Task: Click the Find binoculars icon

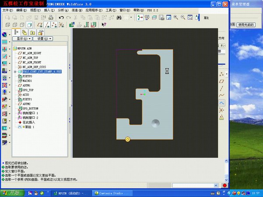Action: tap(118, 18)
